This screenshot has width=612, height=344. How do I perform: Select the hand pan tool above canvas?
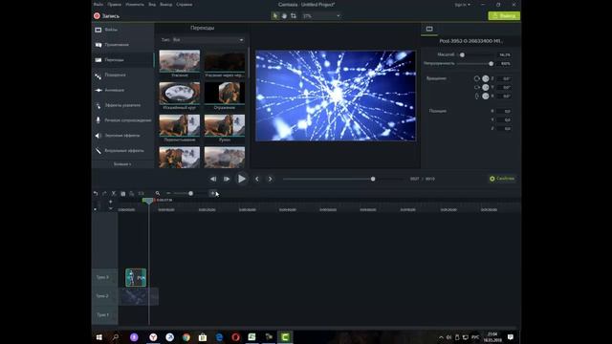pyautogui.click(x=284, y=16)
